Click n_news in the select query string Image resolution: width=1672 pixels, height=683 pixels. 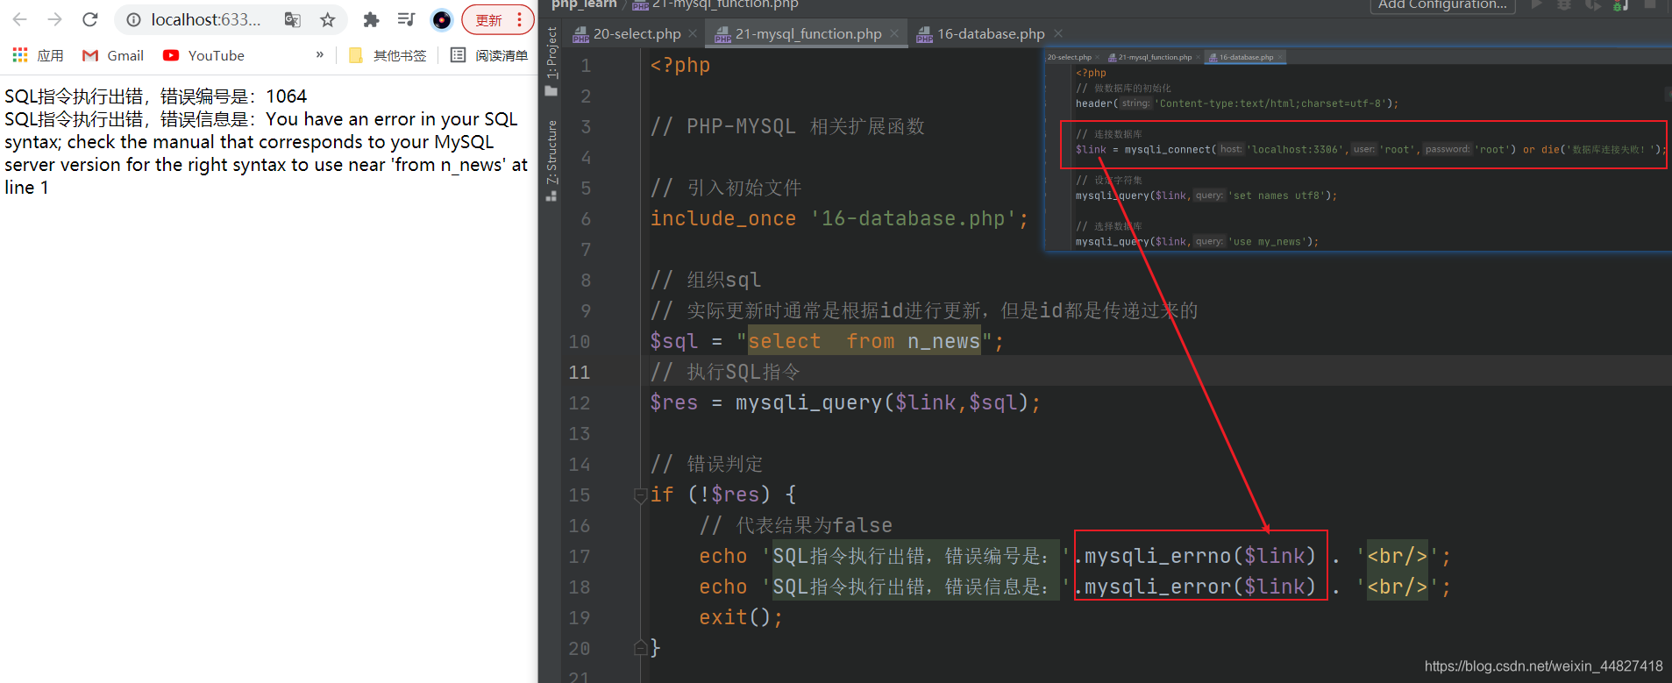point(943,342)
